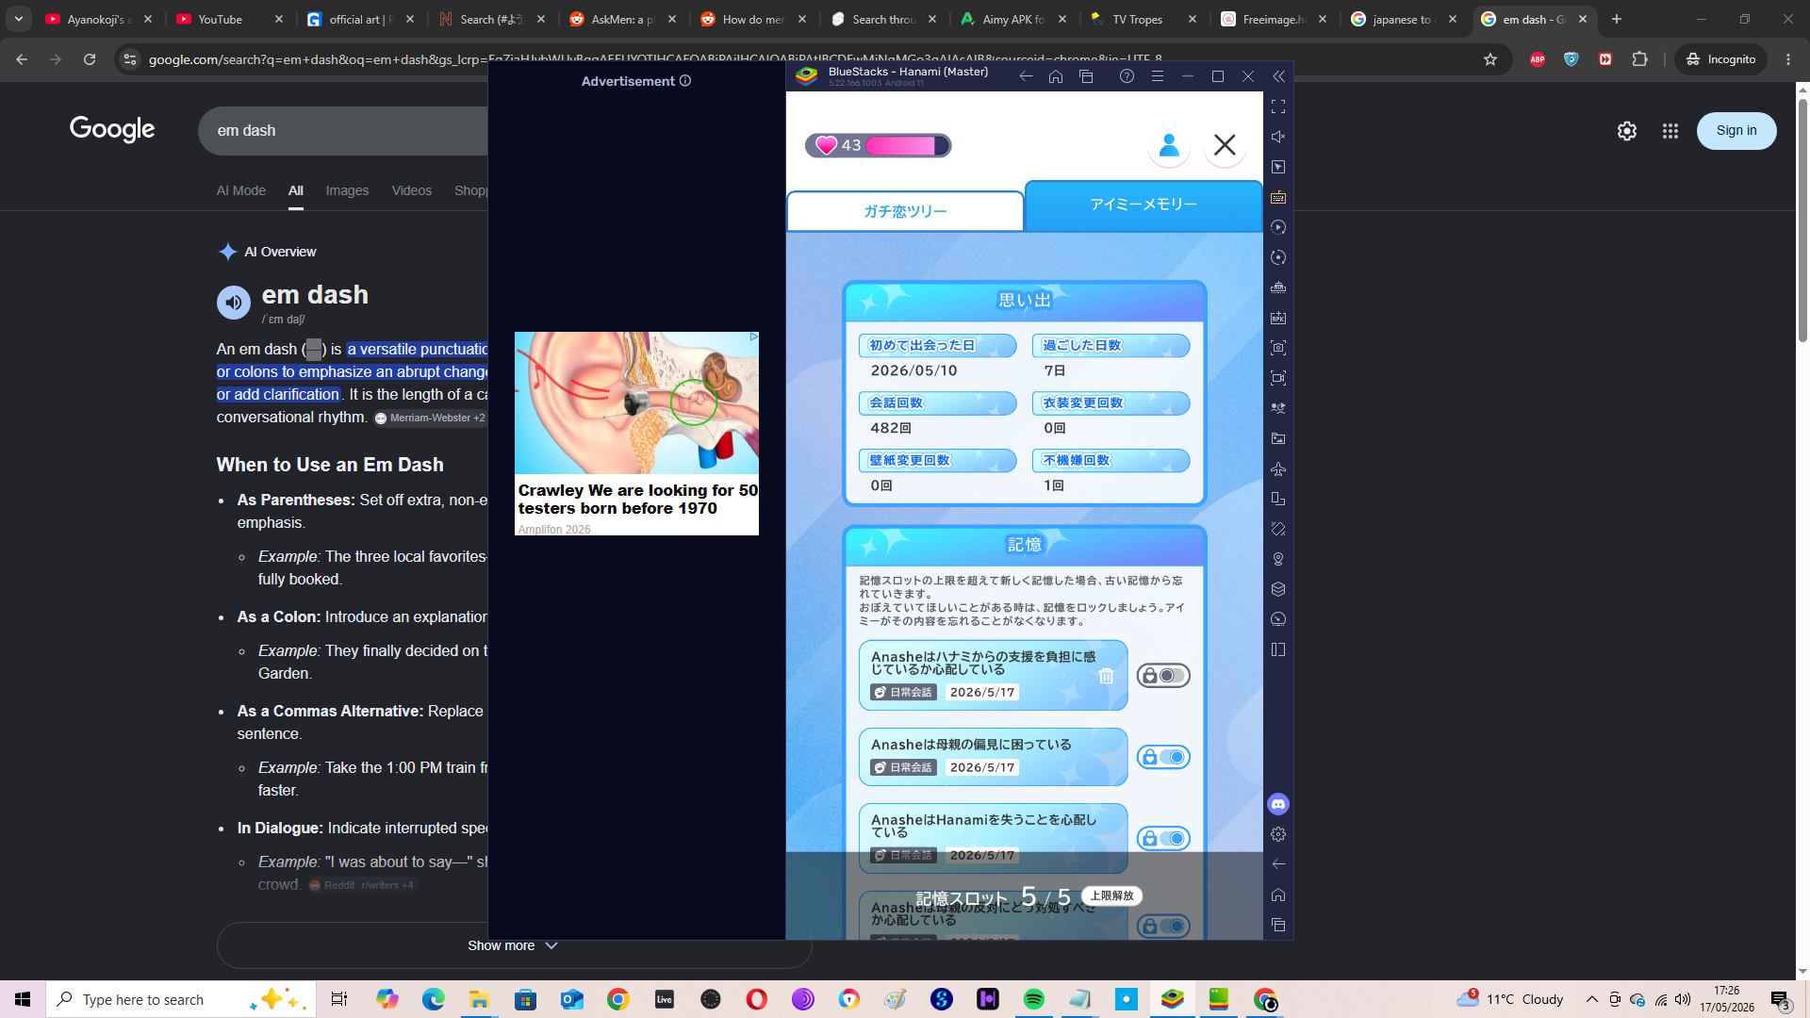Switch to Google Images results tab
The width and height of the screenshot is (1810, 1018).
(x=347, y=190)
